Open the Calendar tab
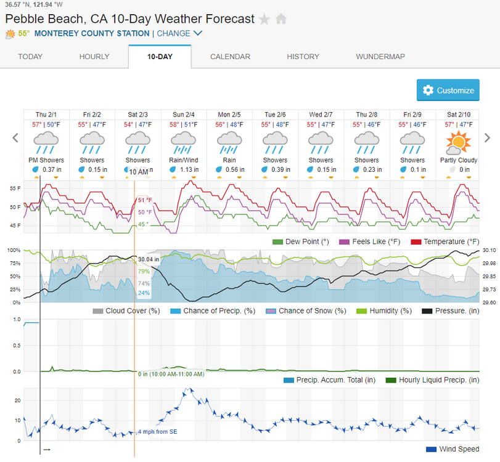 tap(230, 57)
